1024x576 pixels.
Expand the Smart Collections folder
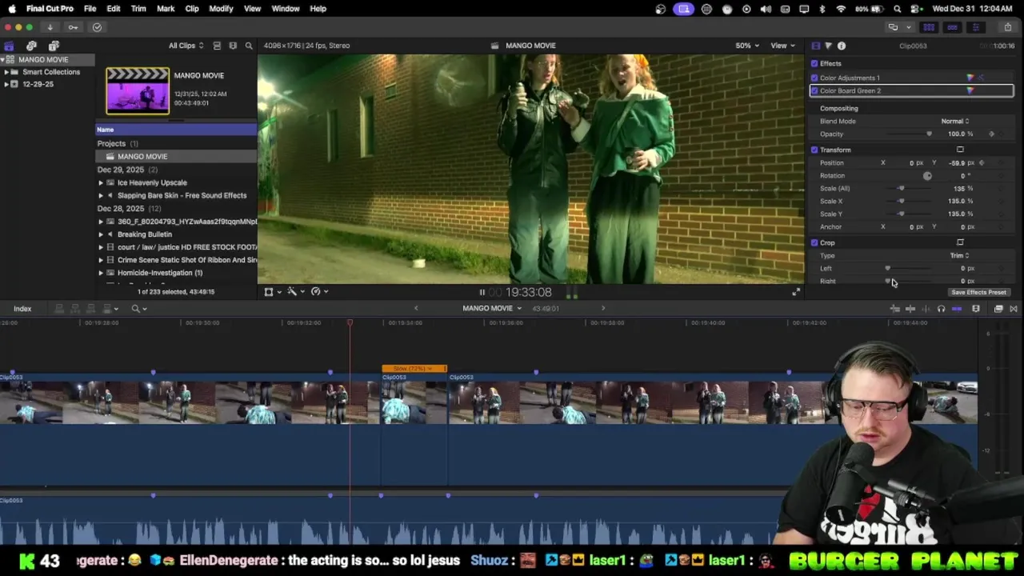[6, 72]
